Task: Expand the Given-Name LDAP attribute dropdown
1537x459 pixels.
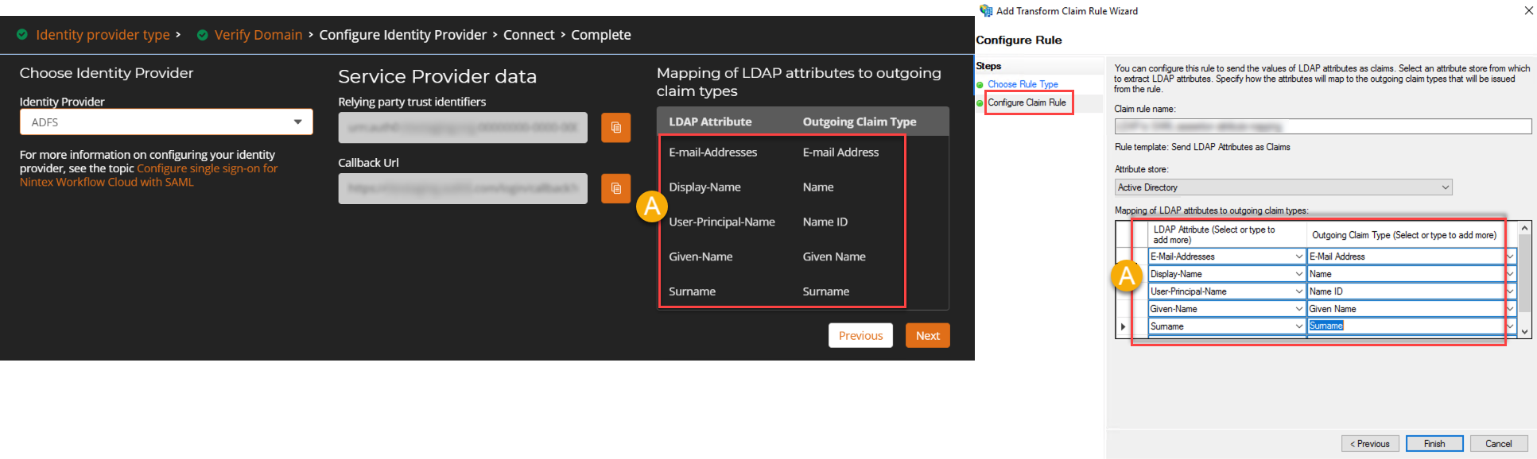Action: click(1298, 309)
